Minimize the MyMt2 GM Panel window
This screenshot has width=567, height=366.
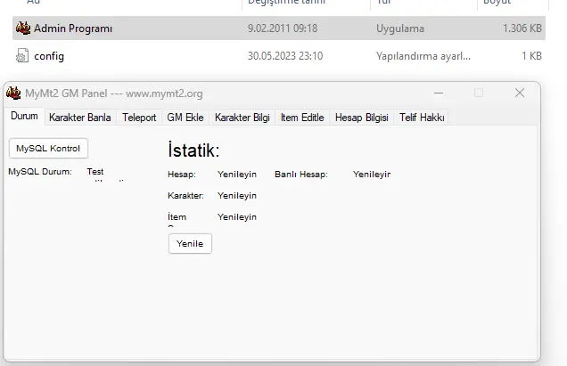[x=439, y=94]
